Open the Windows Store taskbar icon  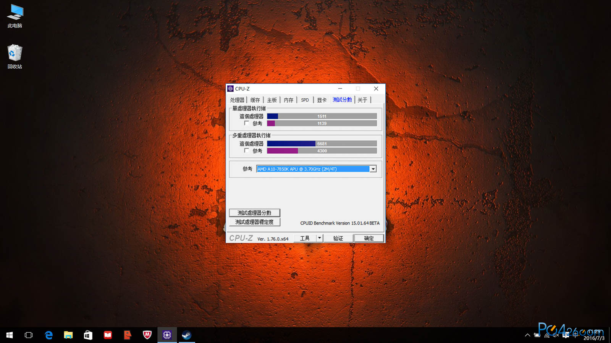(88, 335)
